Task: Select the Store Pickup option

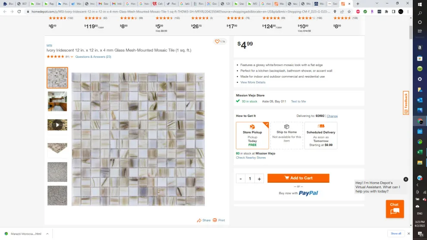Action: pyautogui.click(x=252, y=136)
